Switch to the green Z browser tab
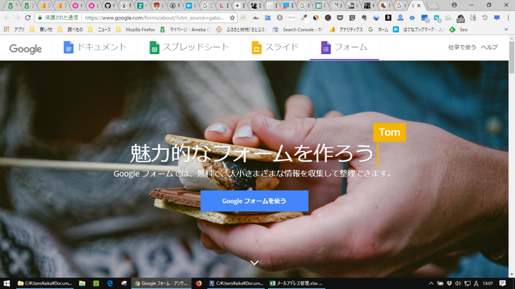The width and height of the screenshot is (515, 289). point(141,5)
